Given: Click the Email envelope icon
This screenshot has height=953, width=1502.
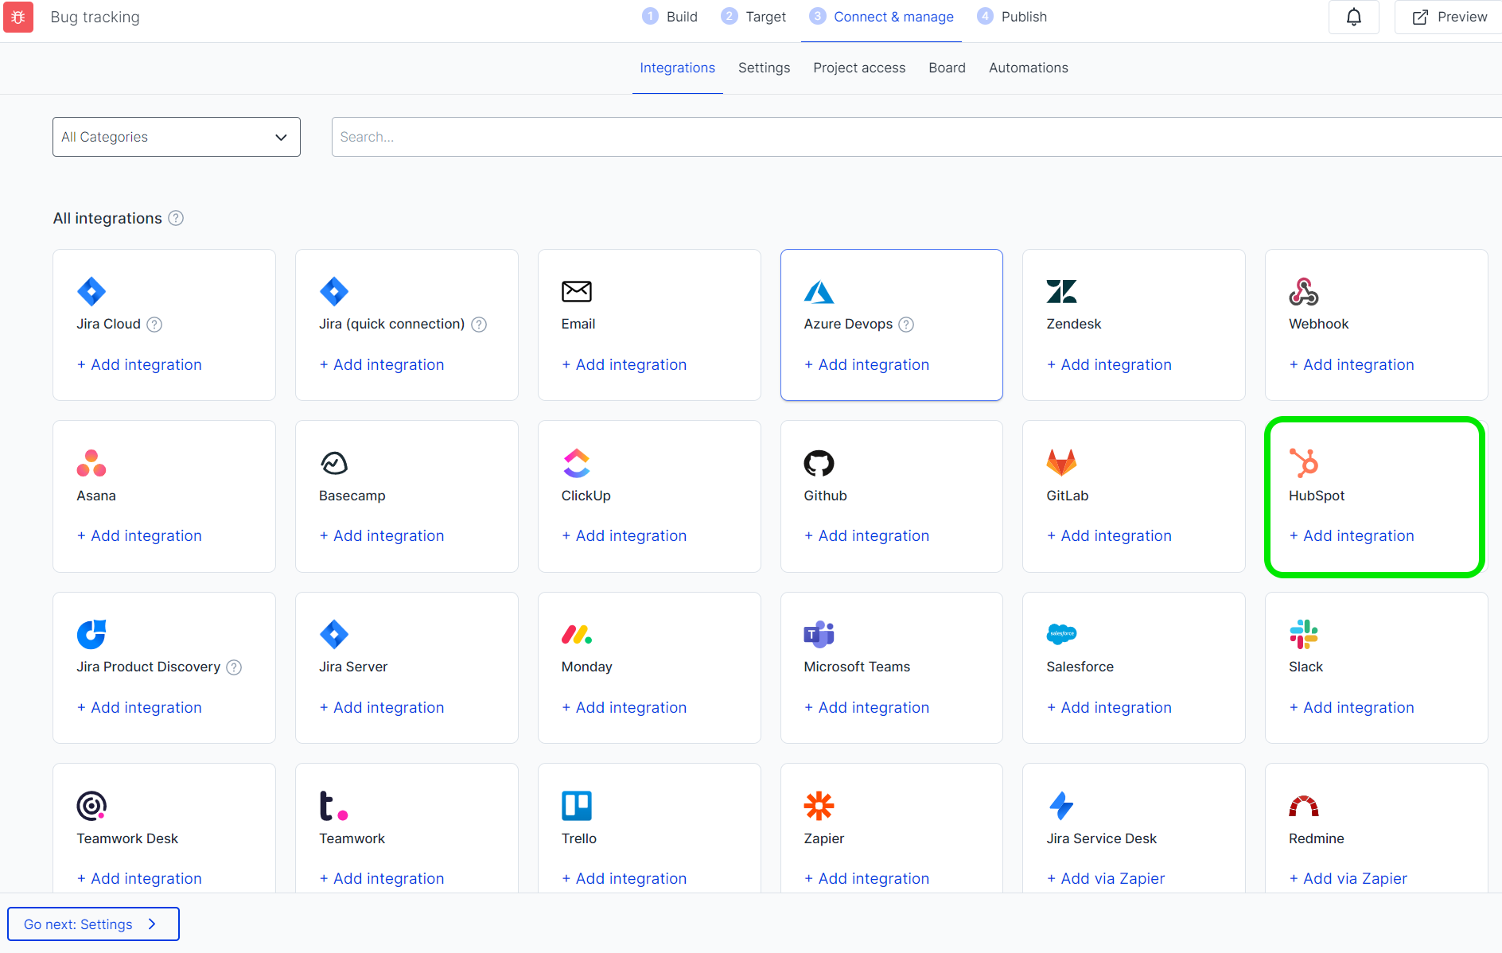Looking at the screenshot, I should pos(577,291).
